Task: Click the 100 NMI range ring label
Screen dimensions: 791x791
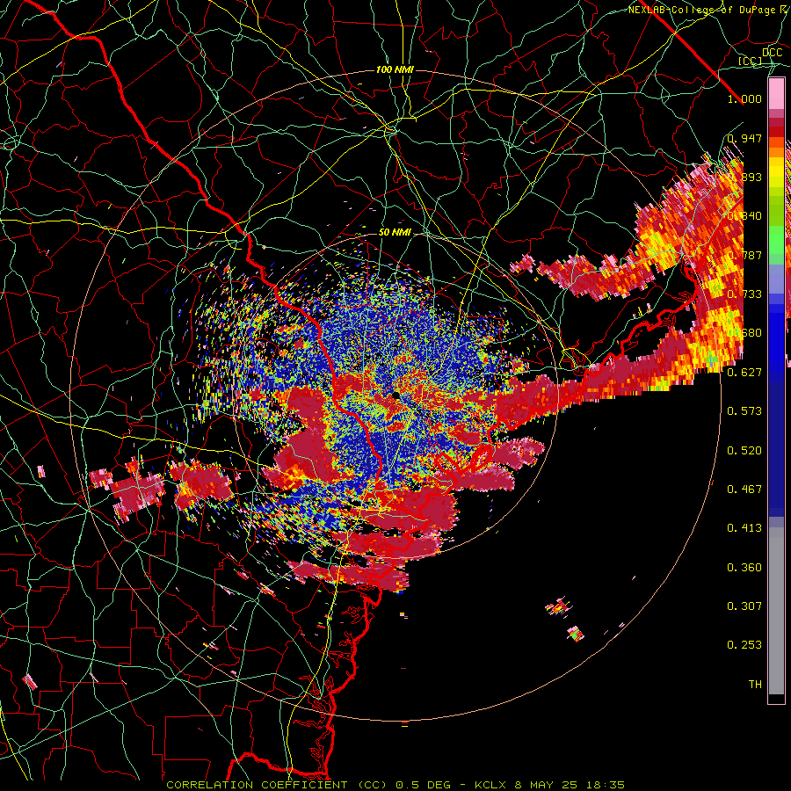Action: point(395,69)
